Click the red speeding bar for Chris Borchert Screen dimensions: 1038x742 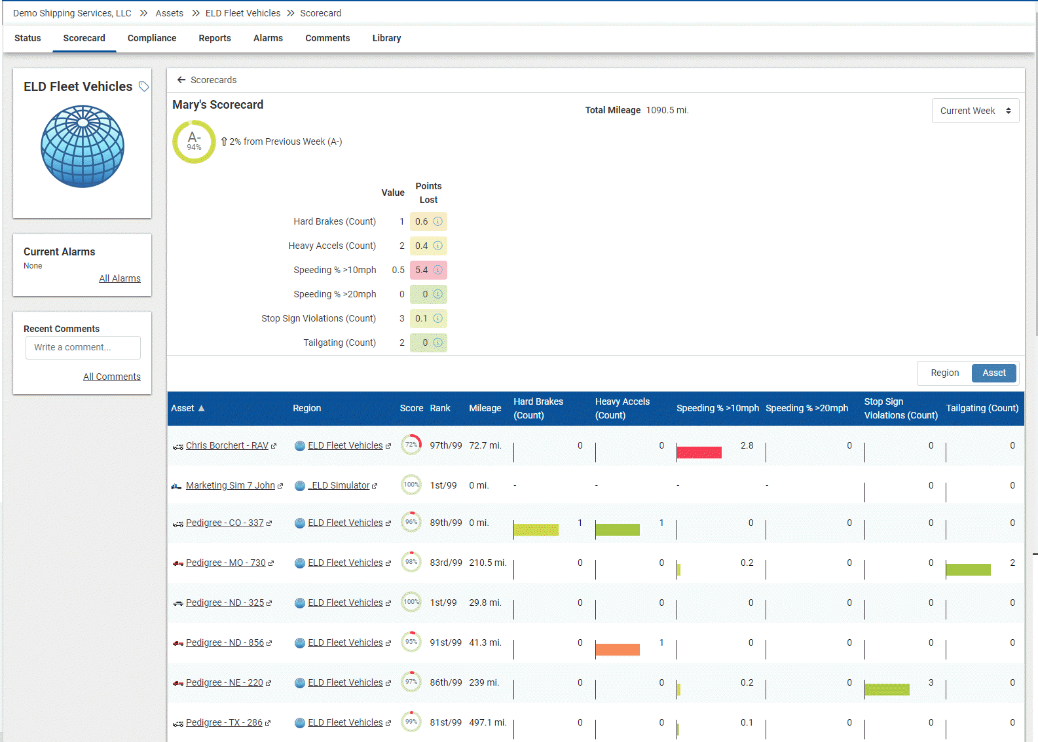pos(699,453)
